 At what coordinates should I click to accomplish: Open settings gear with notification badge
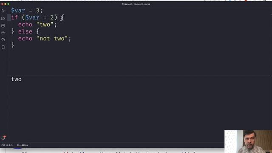[3, 138]
